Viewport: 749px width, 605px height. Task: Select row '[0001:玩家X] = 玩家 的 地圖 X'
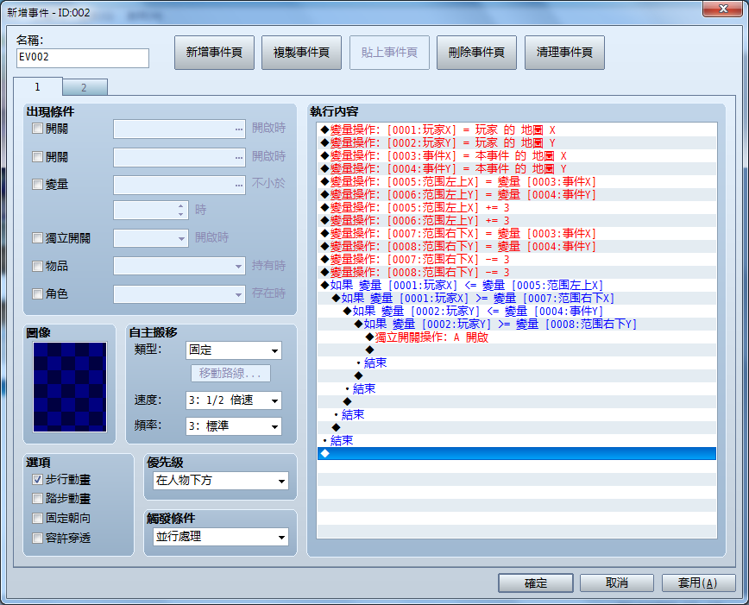pos(517,130)
